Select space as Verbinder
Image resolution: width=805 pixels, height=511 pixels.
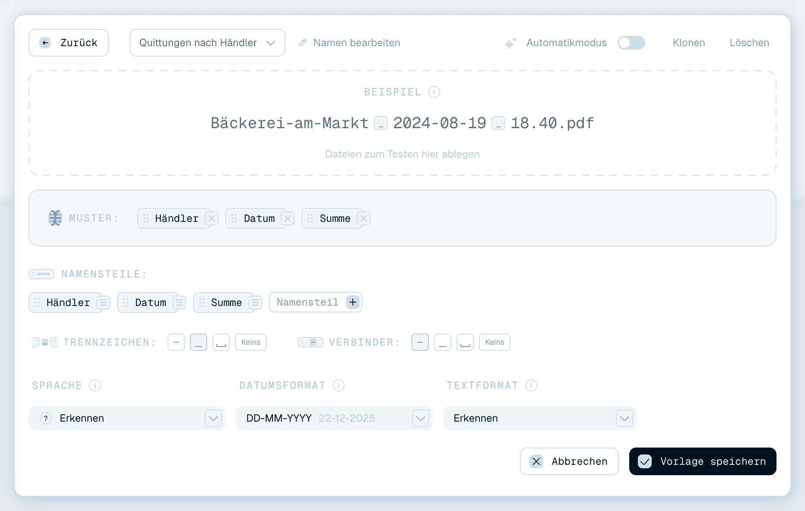tap(465, 342)
